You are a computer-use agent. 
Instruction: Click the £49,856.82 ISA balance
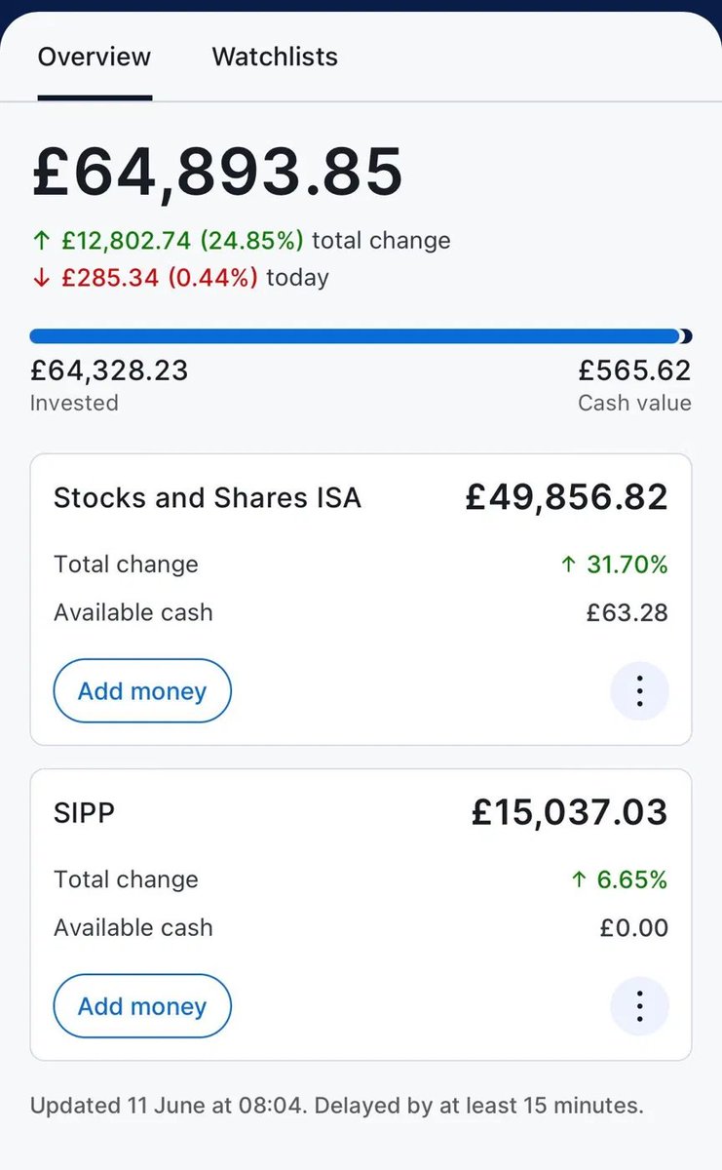(x=566, y=498)
